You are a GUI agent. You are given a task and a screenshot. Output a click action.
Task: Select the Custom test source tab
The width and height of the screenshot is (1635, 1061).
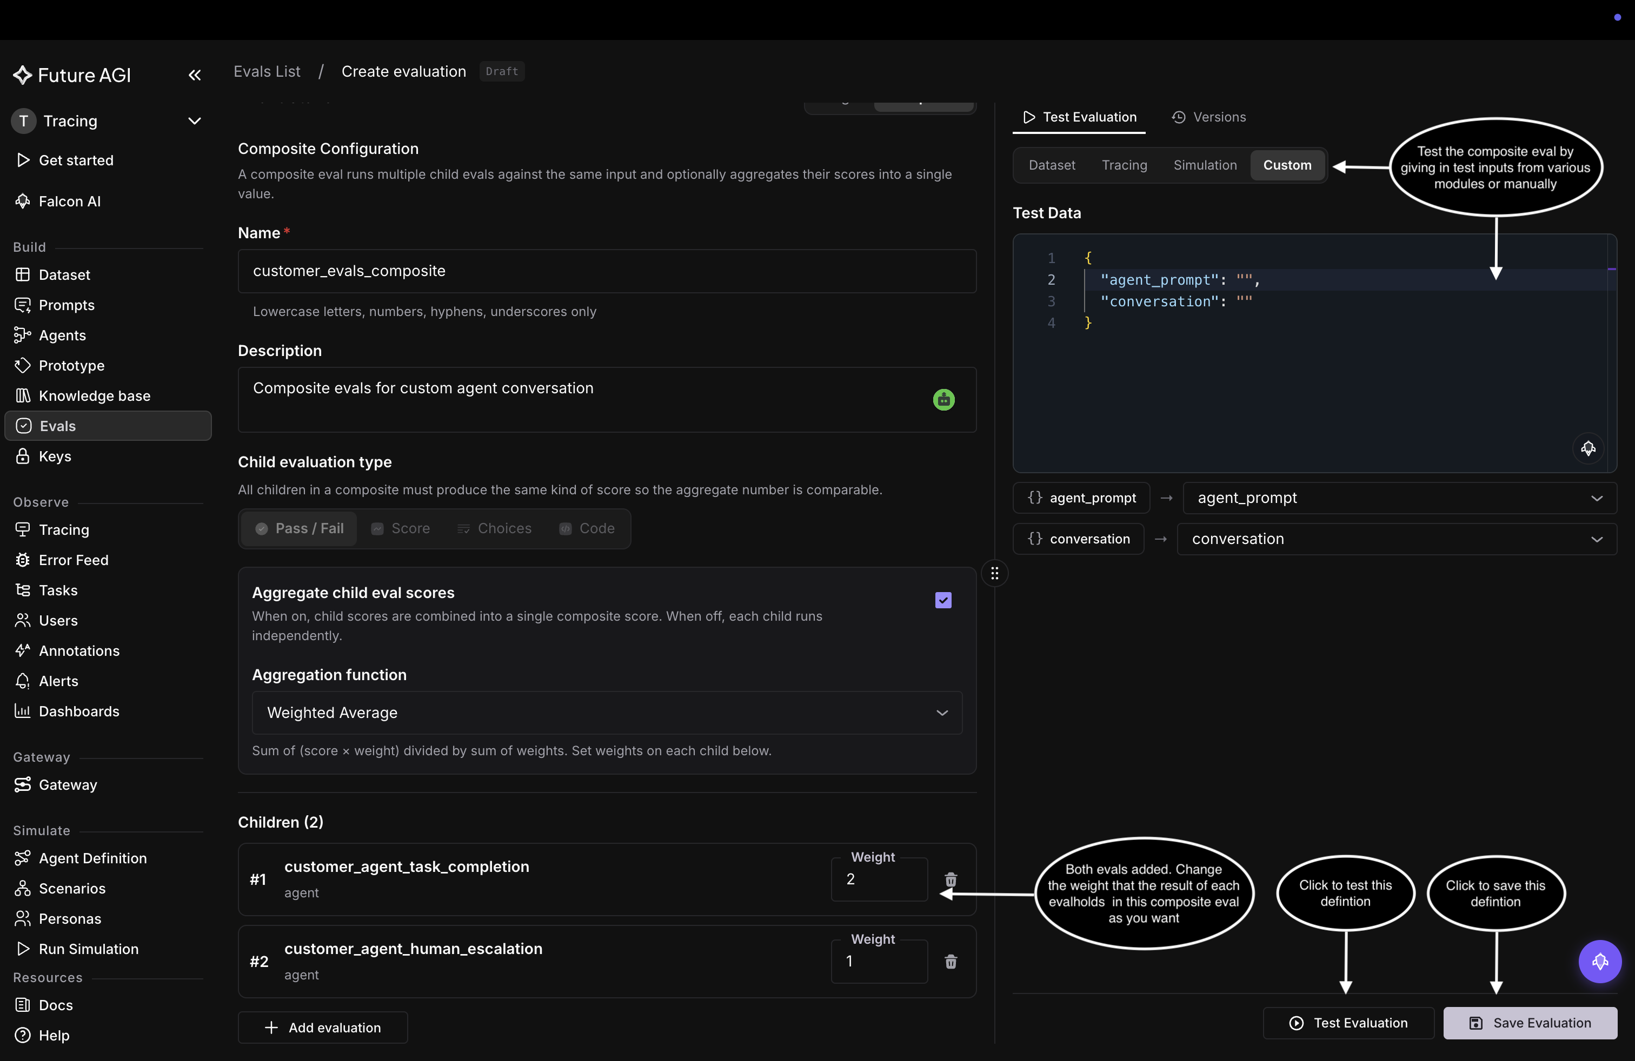click(x=1286, y=165)
